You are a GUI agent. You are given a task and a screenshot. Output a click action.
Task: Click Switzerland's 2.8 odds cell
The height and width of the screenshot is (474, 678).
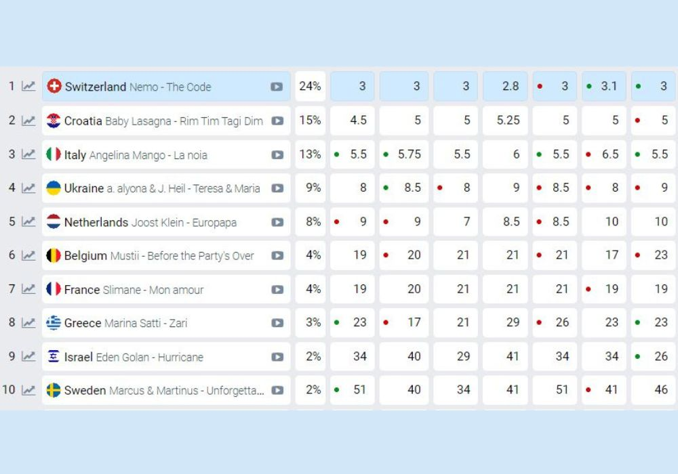(505, 87)
